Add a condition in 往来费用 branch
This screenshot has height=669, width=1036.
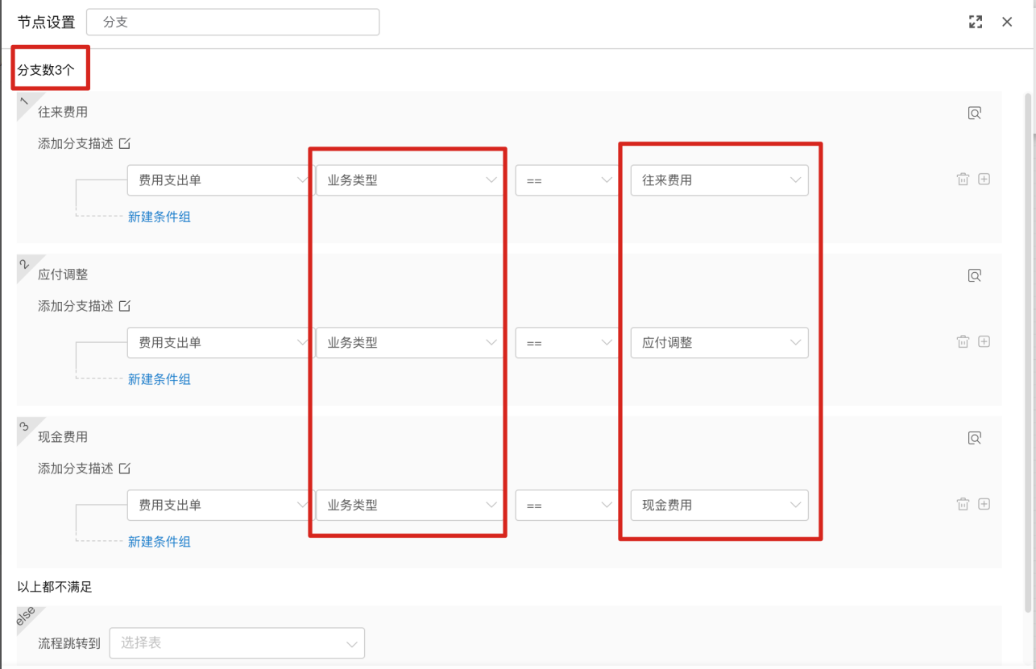(x=984, y=180)
